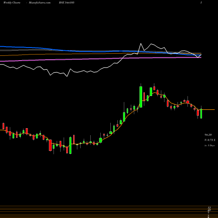Click the large red candle at the chart low
Screen dimensions: 218x218
pos(50,145)
